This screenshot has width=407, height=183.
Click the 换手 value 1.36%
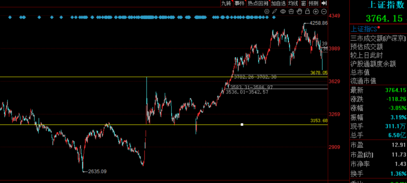(398, 173)
